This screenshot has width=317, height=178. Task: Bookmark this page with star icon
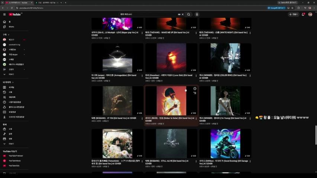[x=292, y=8]
